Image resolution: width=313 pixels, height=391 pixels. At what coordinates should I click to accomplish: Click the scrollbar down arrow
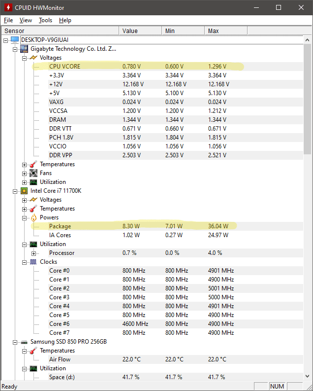tap(307, 376)
